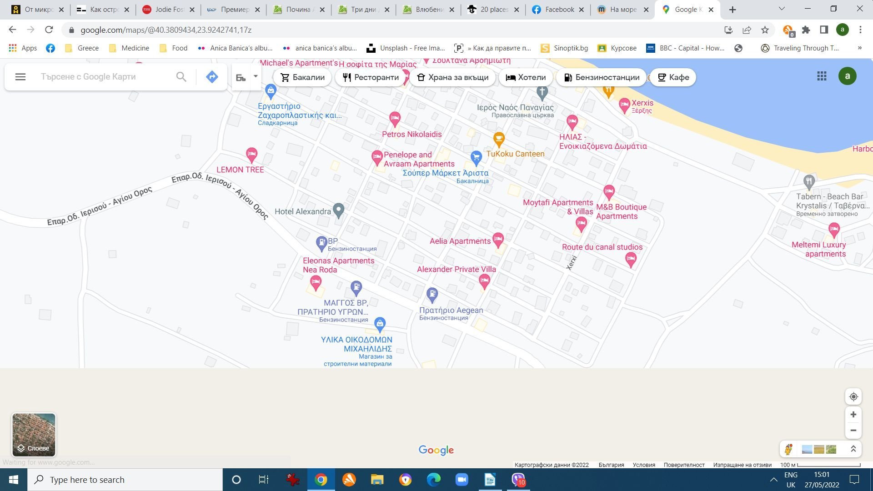Bookmark this page with the star icon
Image resolution: width=873 pixels, height=491 pixels.
click(x=765, y=30)
